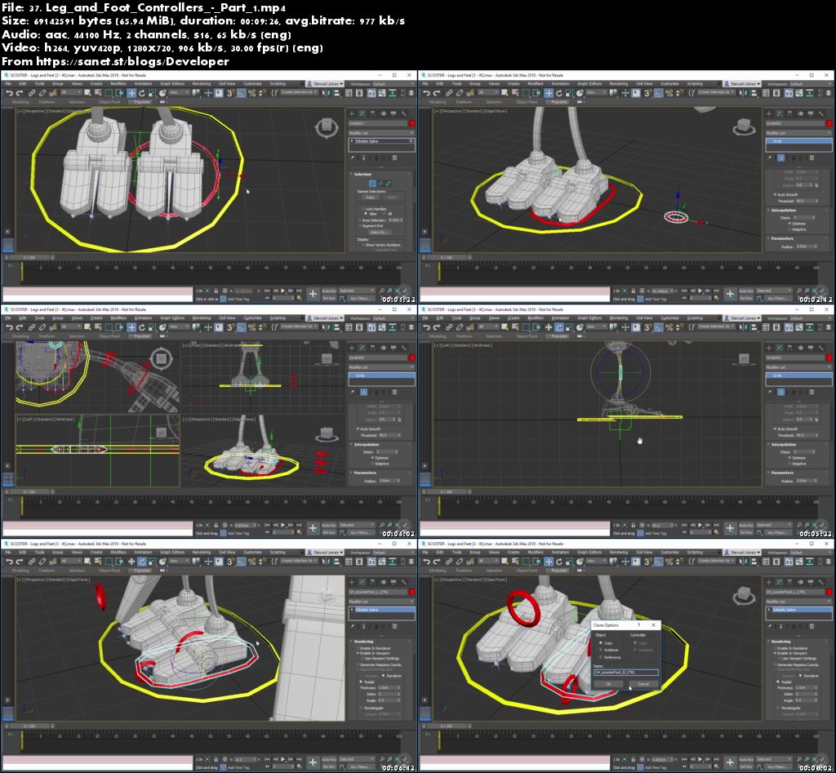Click red object color swatch, 00:01:22 frame

[x=411, y=124]
